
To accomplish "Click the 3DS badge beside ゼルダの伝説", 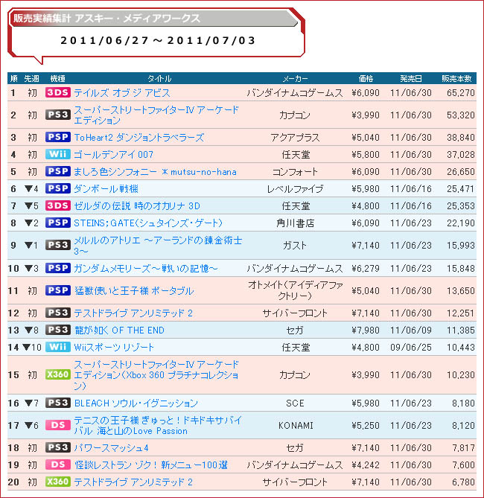I will tap(57, 205).
